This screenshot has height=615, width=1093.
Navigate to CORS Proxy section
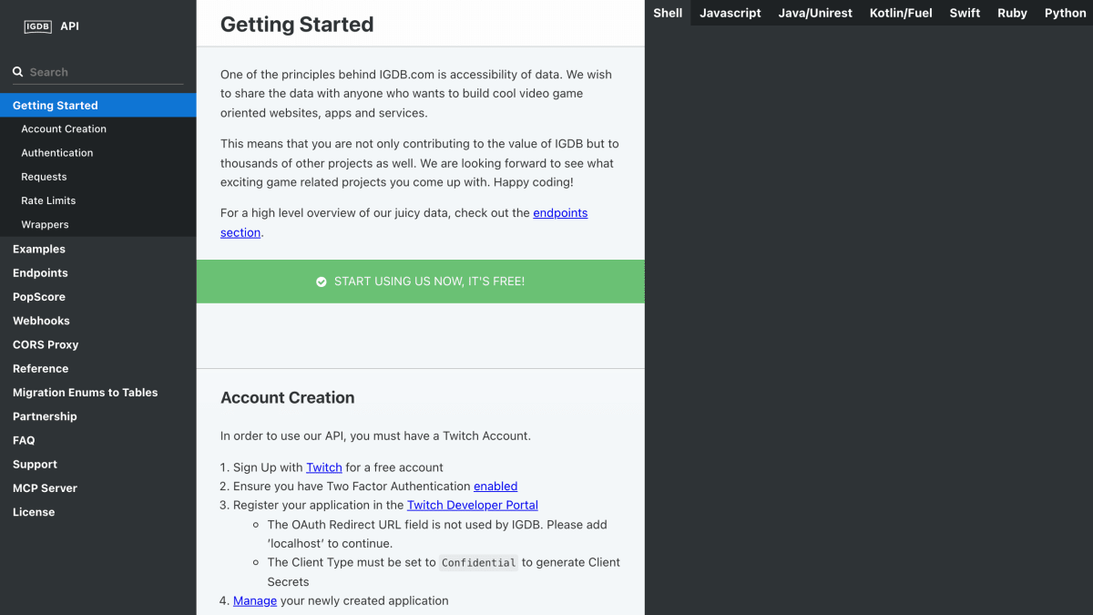[97, 344]
